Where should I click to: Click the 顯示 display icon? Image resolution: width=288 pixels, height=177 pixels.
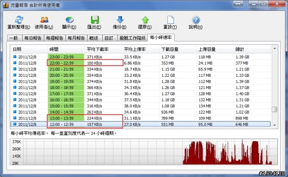[x=69, y=20]
